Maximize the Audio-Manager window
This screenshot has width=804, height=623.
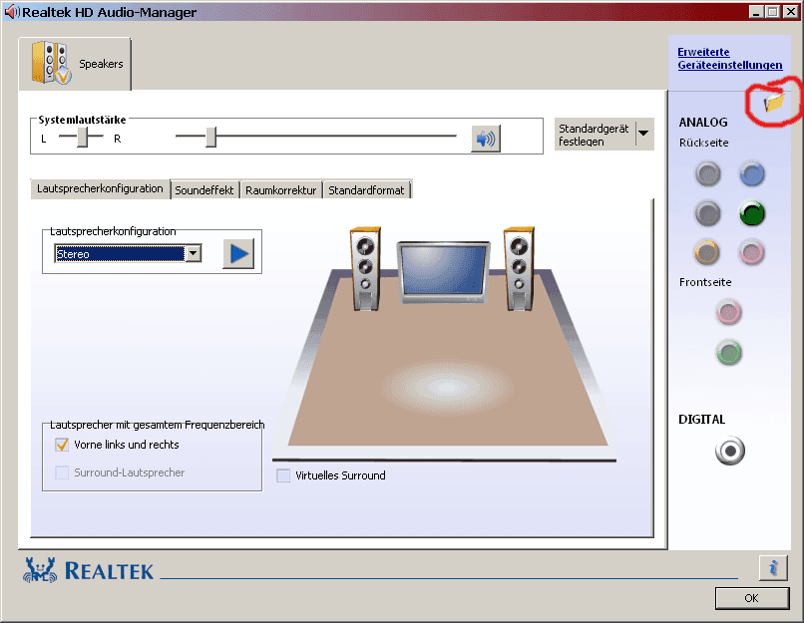coord(773,12)
